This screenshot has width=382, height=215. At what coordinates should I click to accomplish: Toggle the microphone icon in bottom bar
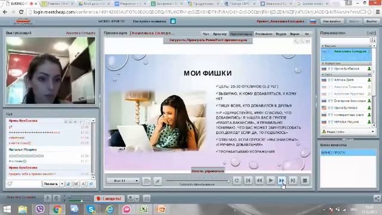[x=48, y=199]
